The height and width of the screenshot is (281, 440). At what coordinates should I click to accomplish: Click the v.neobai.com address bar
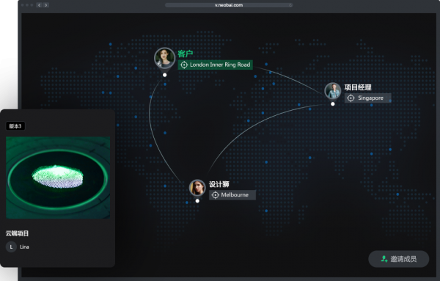(x=229, y=5)
